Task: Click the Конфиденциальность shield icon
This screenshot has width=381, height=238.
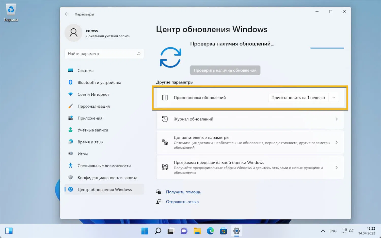Action: coord(71,177)
